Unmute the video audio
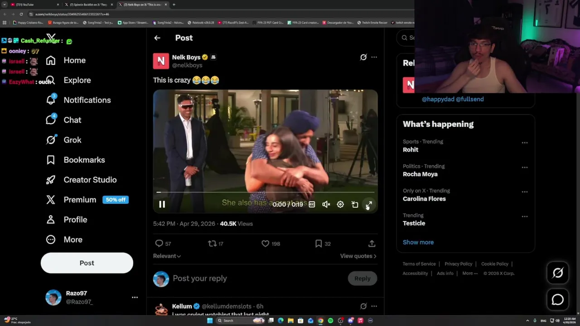Viewport: 580px width, 326px height. click(x=326, y=205)
